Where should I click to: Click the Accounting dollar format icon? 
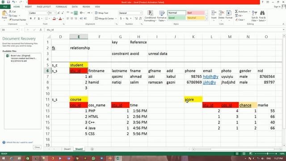point(121,18)
